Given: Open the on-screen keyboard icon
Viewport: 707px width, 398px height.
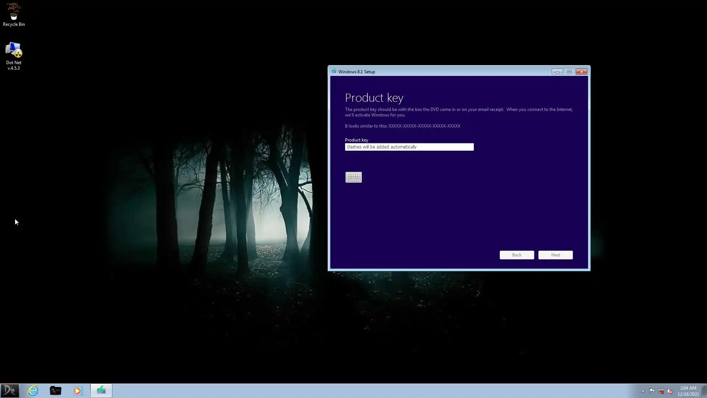Looking at the screenshot, I should point(353,177).
